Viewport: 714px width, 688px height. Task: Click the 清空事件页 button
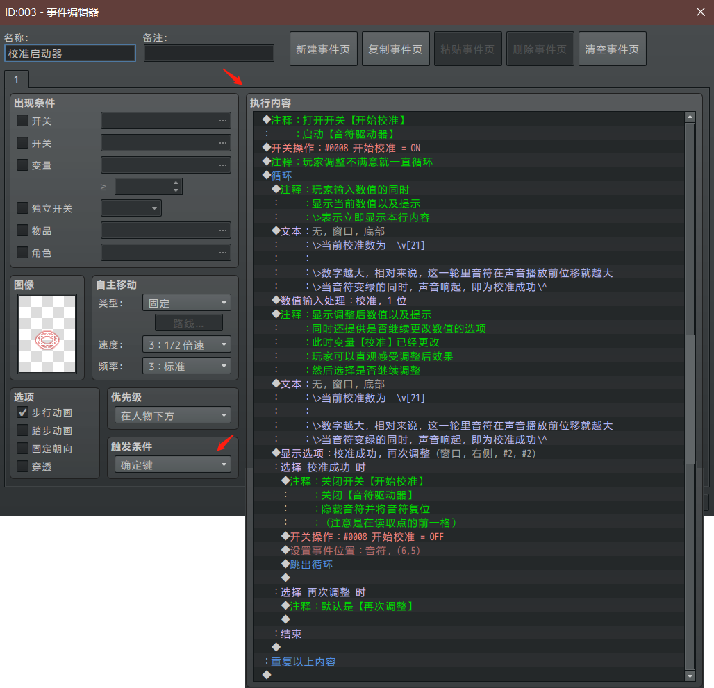613,49
